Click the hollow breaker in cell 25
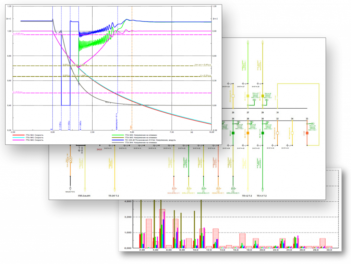 pyautogui.click(x=233, y=96)
